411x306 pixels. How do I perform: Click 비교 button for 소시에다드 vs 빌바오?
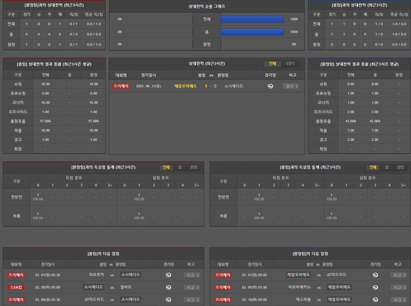pyautogui.click(x=192, y=287)
